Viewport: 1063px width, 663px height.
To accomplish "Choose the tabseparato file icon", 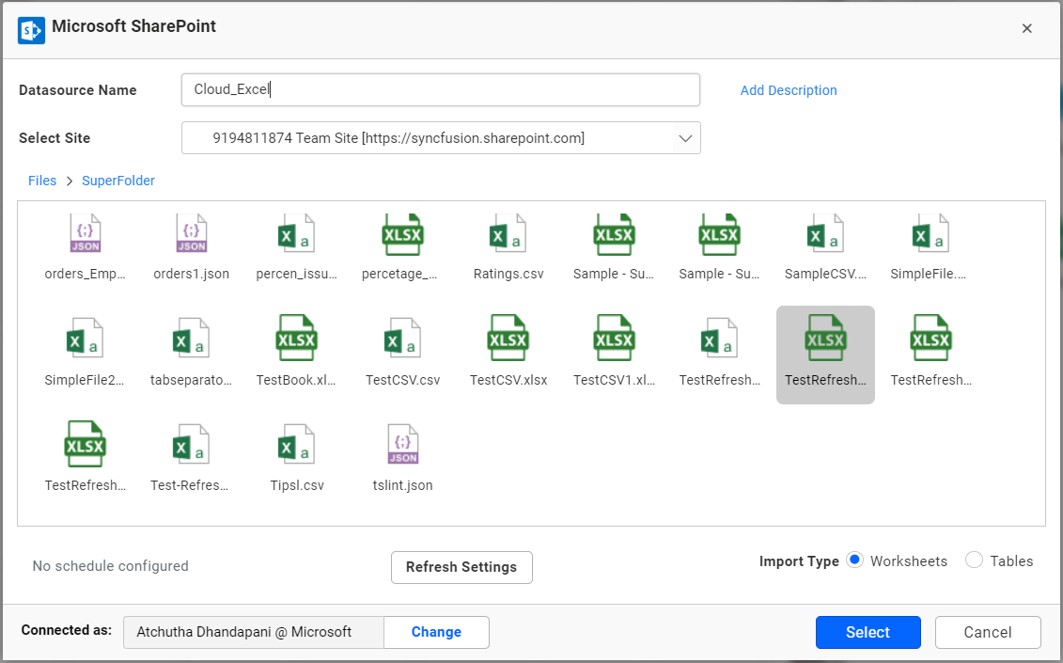I will click(x=191, y=339).
